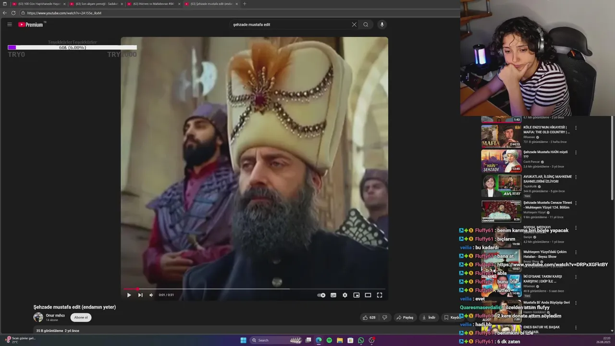Open options for MAFIA: THE OLD COUNTRY video
Screen dimensions: 615x346
click(576, 128)
